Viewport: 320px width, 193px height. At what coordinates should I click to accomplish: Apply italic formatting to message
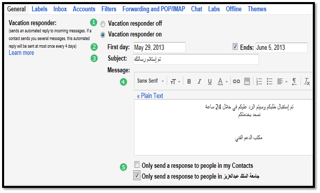200,82
